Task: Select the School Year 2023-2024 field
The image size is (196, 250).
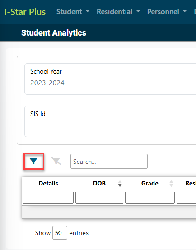Action: coord(110,79)
